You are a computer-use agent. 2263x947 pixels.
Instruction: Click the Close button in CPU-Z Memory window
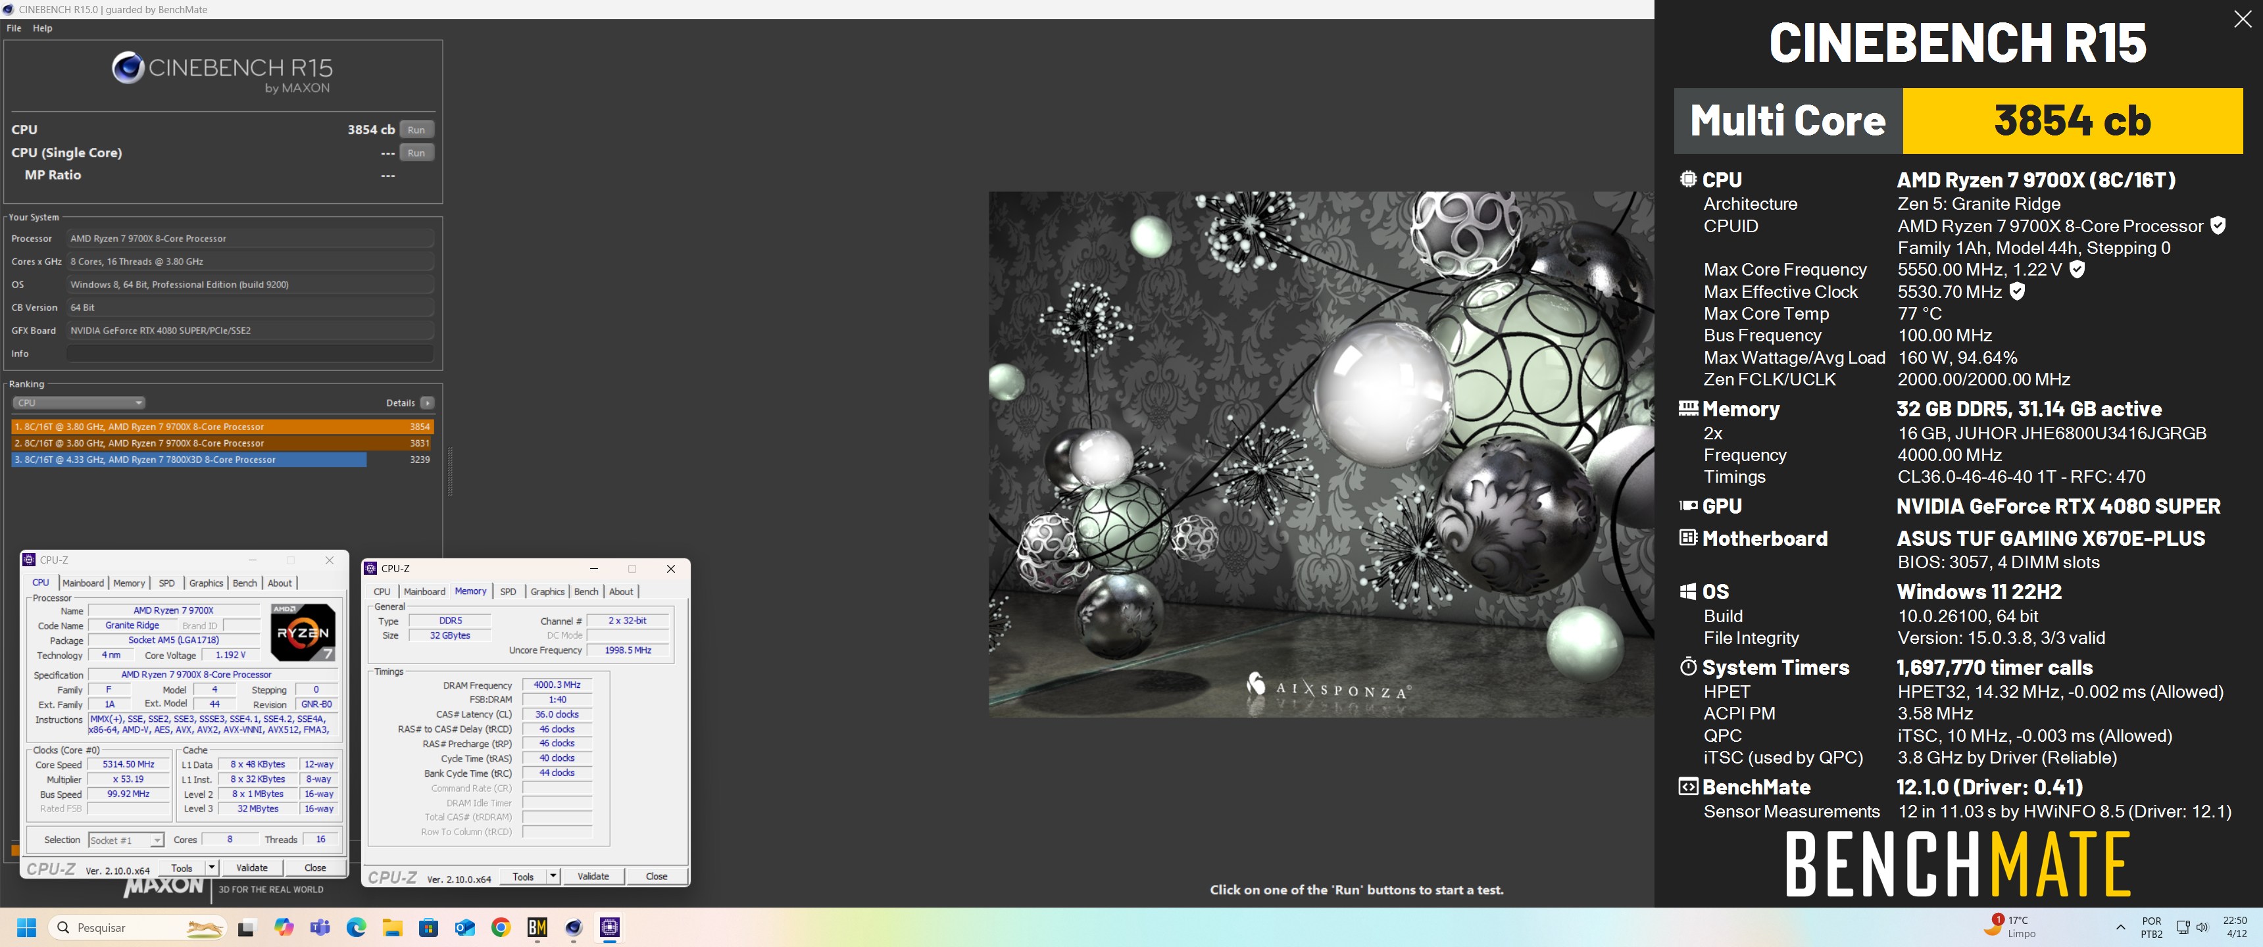pyautogui.click(x=657, y=876)
